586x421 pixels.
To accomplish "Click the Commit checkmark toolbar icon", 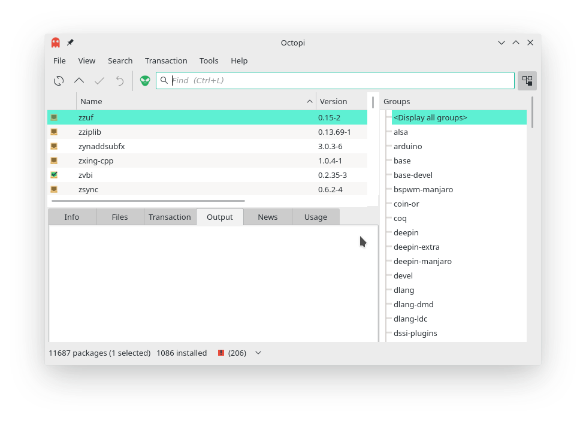I will pyautogui.click(x=99, y=81).
